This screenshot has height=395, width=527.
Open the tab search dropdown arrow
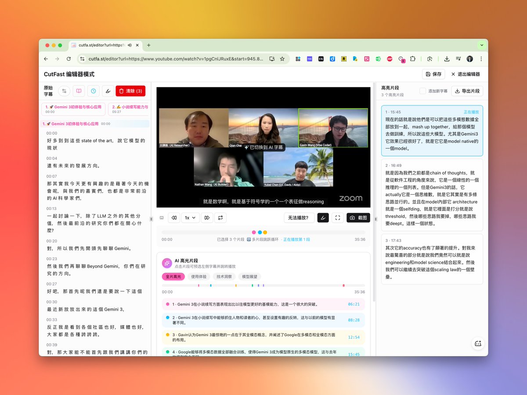(482, 45)
